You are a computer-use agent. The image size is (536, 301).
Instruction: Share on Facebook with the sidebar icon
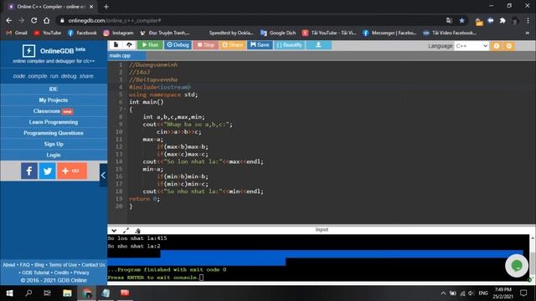29,171
